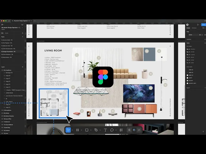
Task: Open the 06_Client Handover page
Action: coord(7,55)
